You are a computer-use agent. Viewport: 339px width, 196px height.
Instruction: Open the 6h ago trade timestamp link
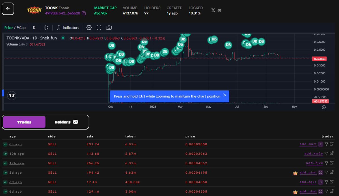pos(16,144)
